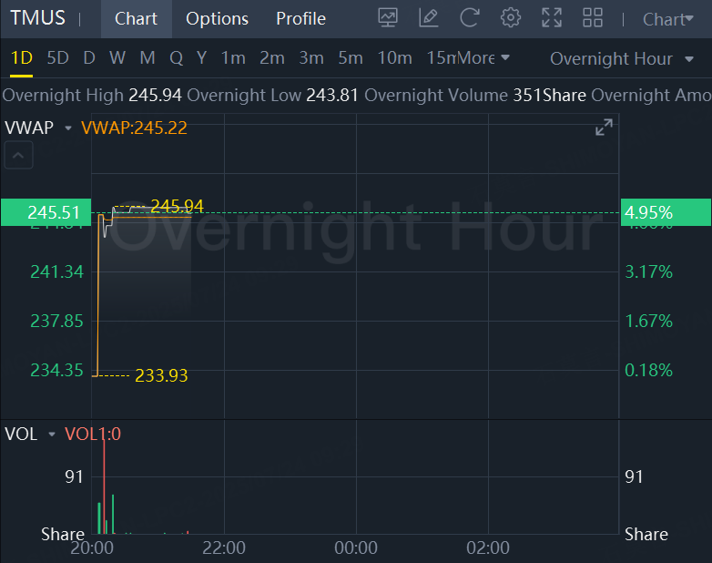Open the chart analysis monitor icon

[388, 18]
